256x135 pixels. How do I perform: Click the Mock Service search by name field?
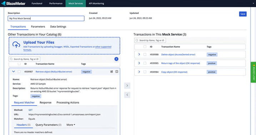click(x=150, y=40)
